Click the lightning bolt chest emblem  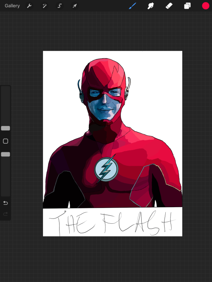tap(107, 169)
